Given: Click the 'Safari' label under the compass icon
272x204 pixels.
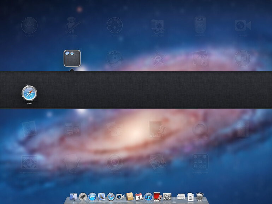Looking at the screenshot, I should [x=29, y=103].
